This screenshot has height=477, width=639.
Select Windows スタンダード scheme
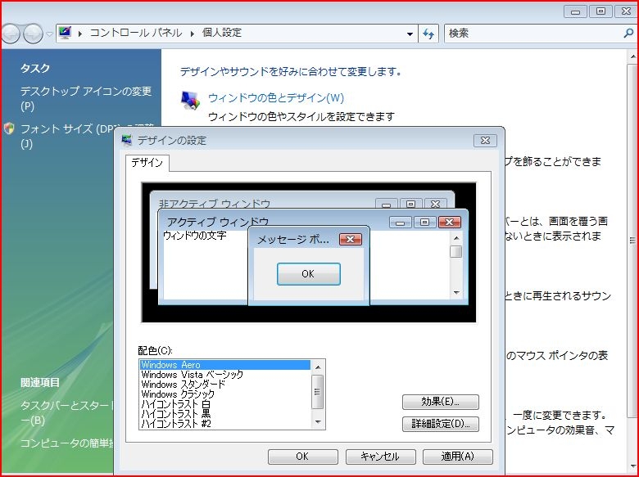225,385
